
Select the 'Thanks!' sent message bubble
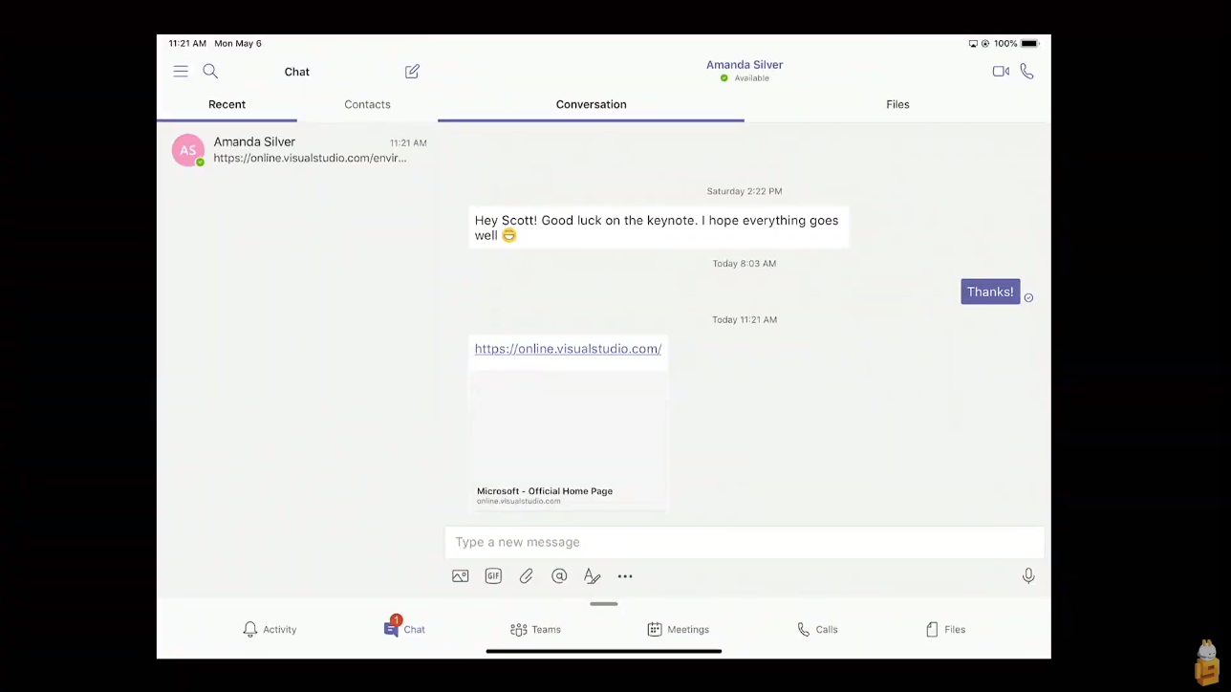coord(990,292)
